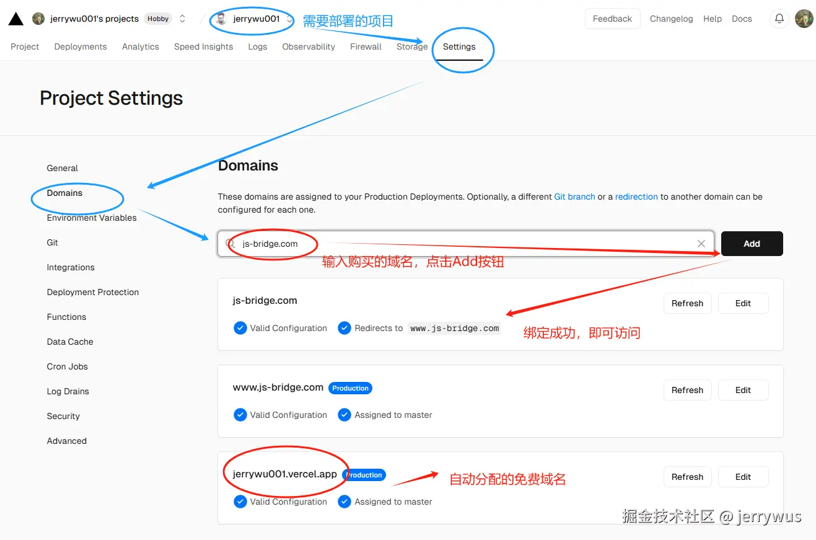Viewport: 816px width, 540px height.
Task: Edit the js-bridge.com domain
Action: [x=743, y=303]
